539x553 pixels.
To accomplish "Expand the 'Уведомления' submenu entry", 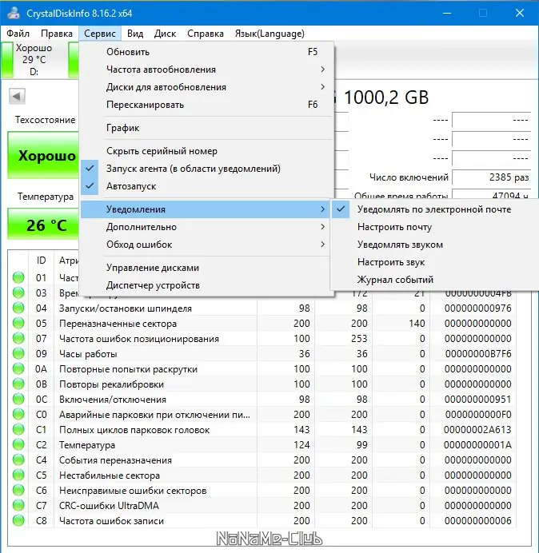I will click(x=206, y=209).
